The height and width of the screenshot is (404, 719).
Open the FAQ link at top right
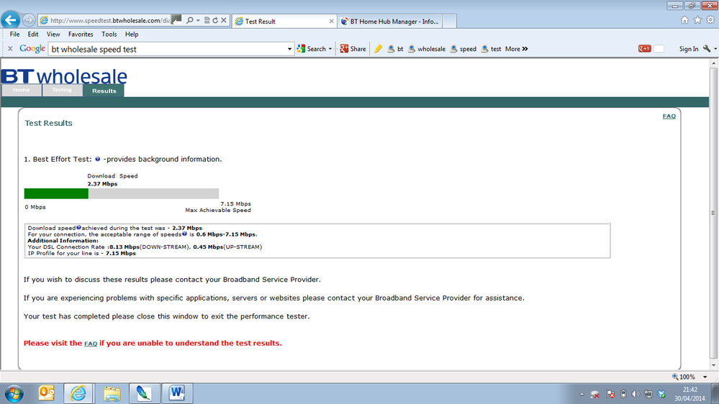669,116
